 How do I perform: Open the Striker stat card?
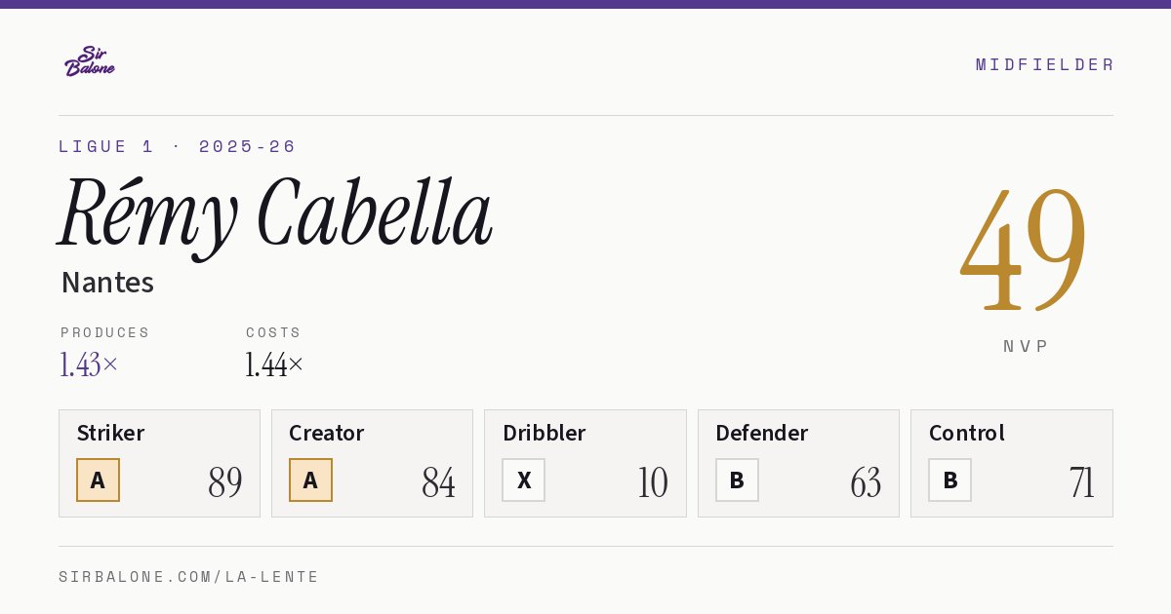159,463
